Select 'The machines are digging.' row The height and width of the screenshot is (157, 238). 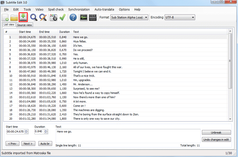point(115,110)
